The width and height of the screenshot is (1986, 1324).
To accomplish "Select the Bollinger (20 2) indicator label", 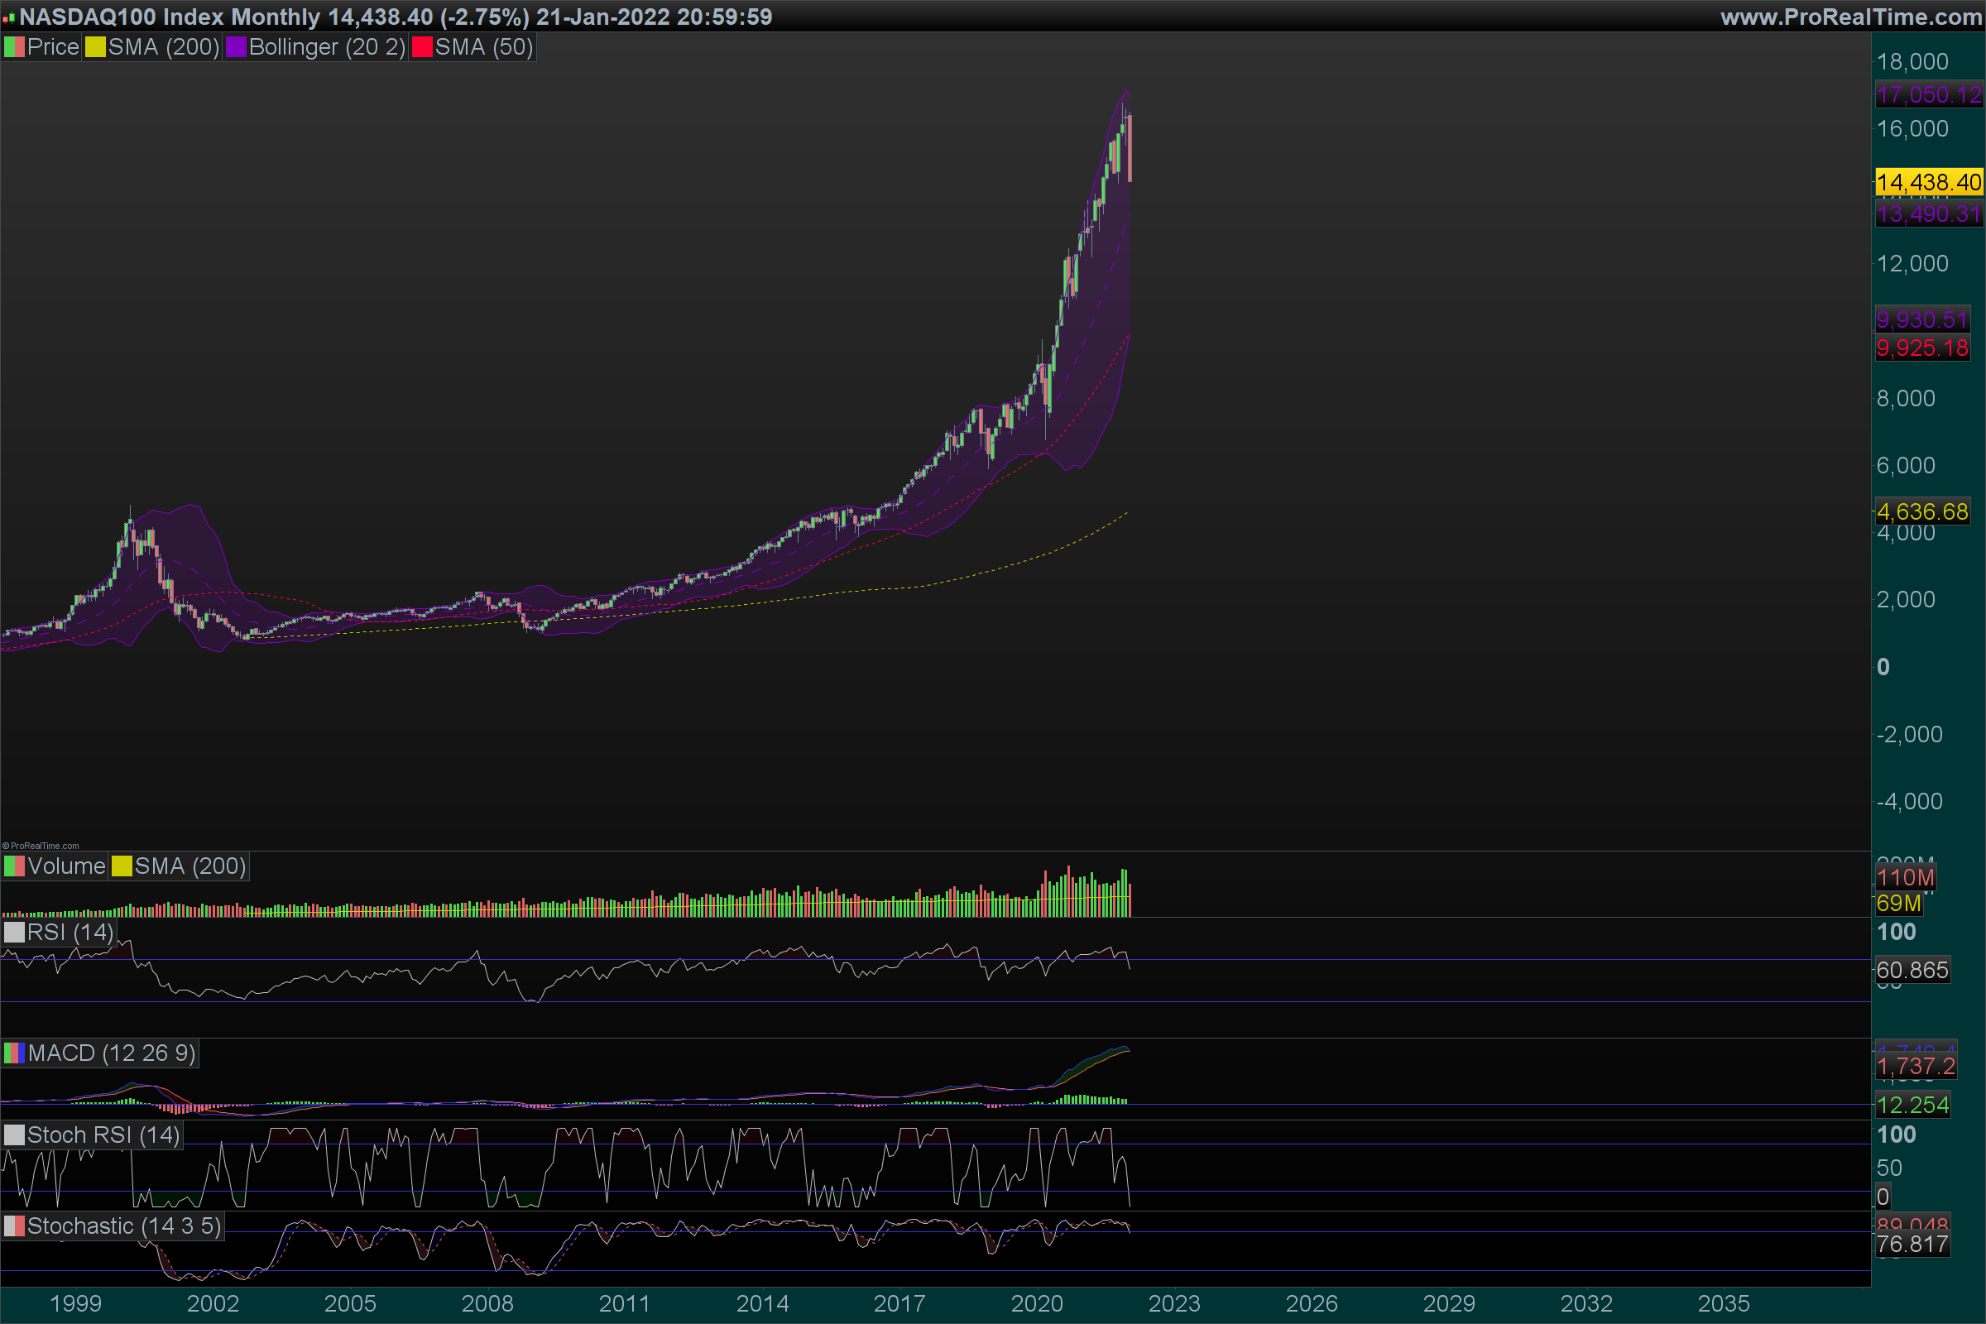I will point(327,47).
